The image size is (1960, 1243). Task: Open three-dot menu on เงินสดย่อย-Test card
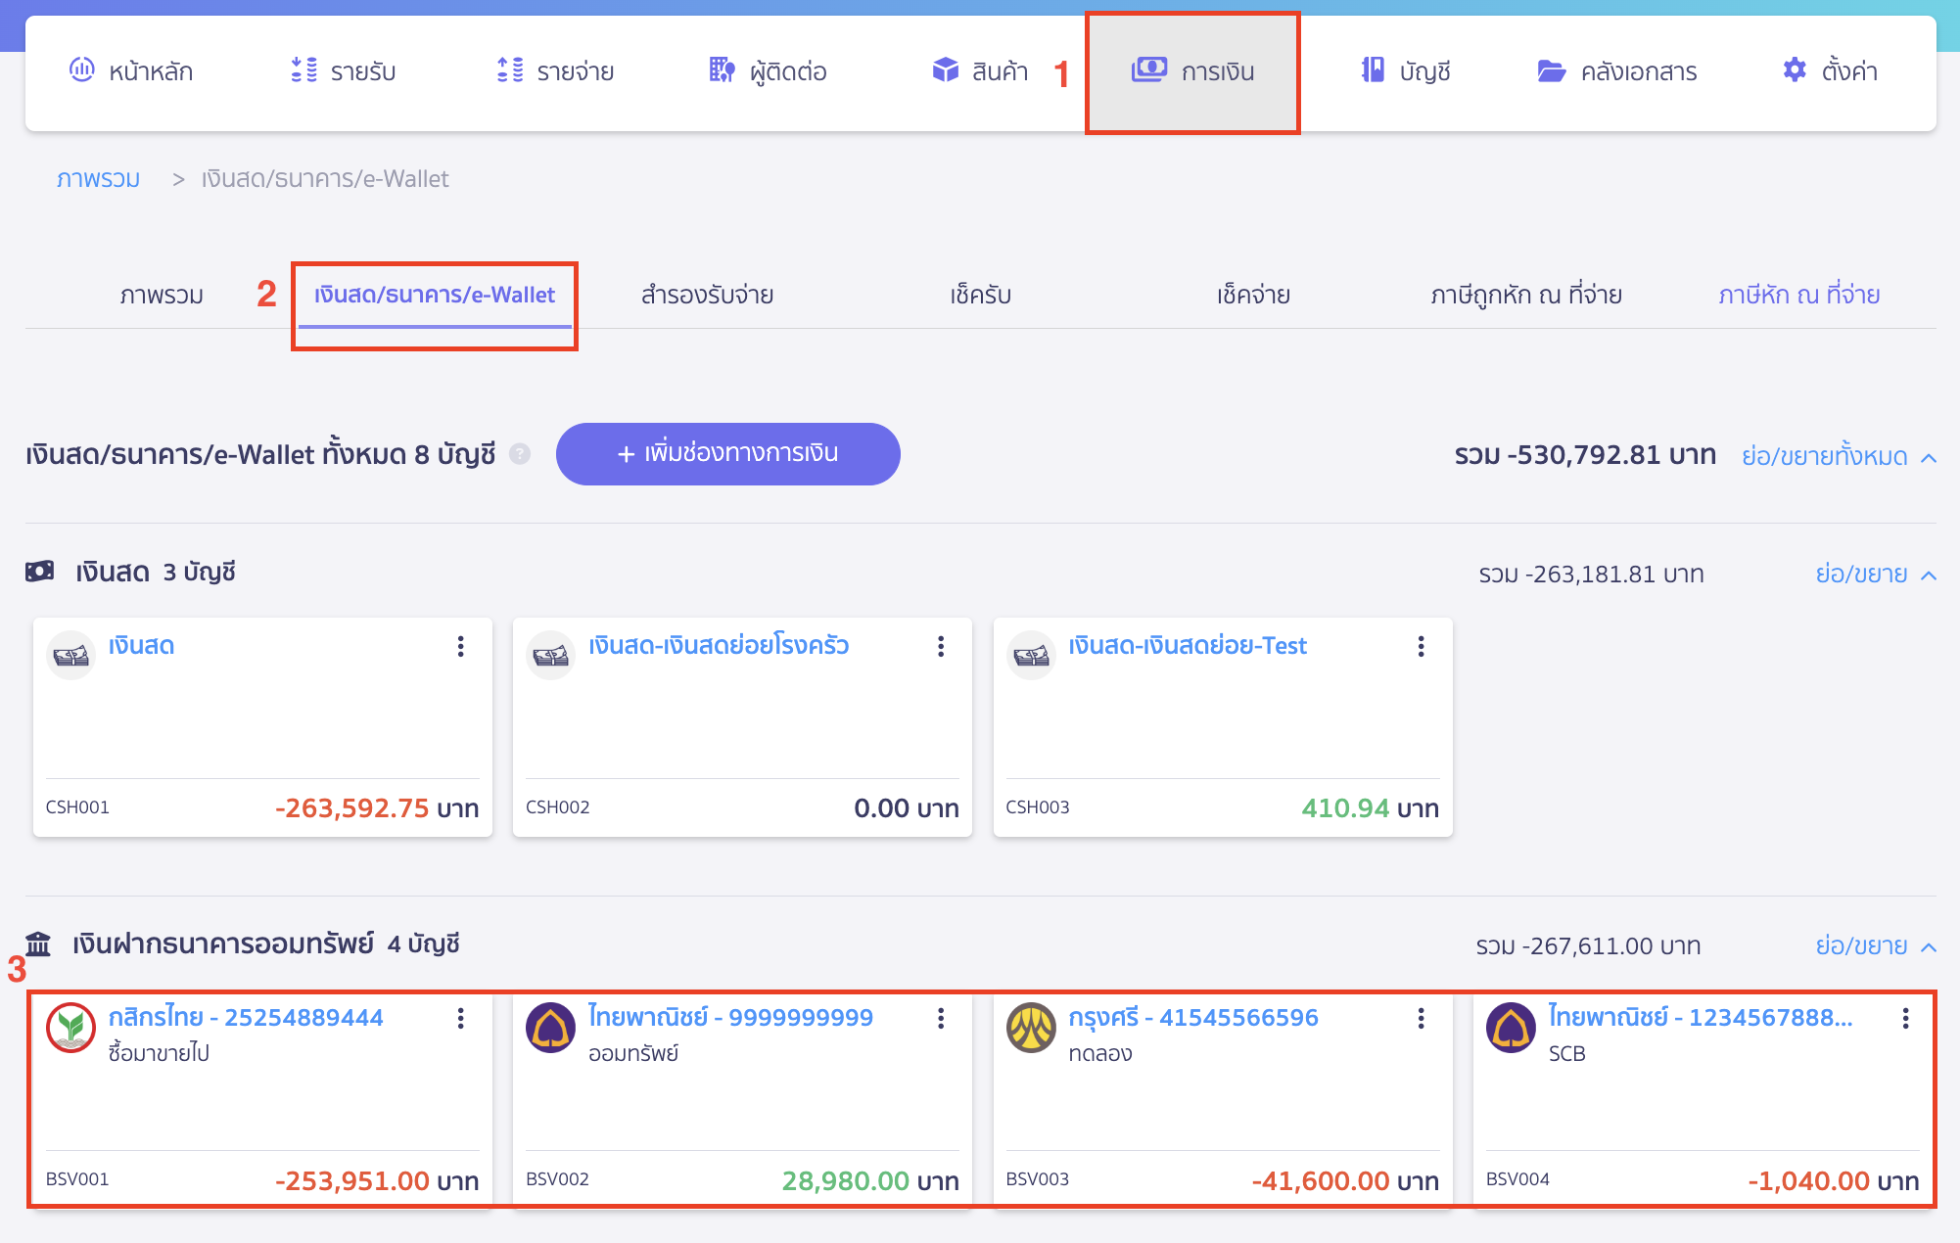point(1421,646)
